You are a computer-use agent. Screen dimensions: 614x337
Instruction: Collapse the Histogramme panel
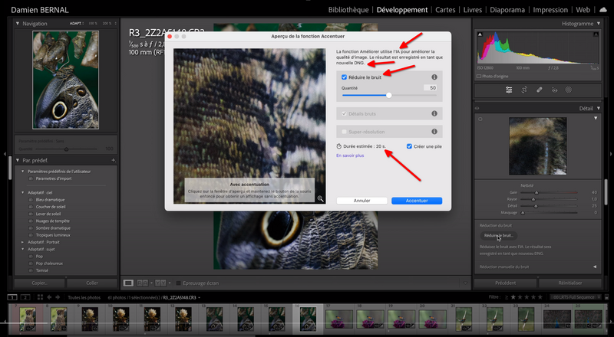599,24
